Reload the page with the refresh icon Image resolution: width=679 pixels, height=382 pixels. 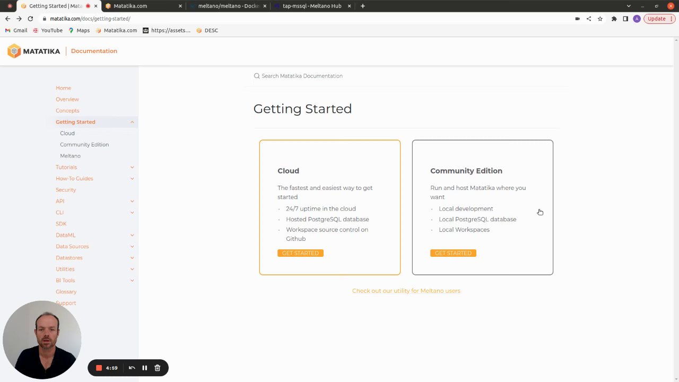[30, 19]
